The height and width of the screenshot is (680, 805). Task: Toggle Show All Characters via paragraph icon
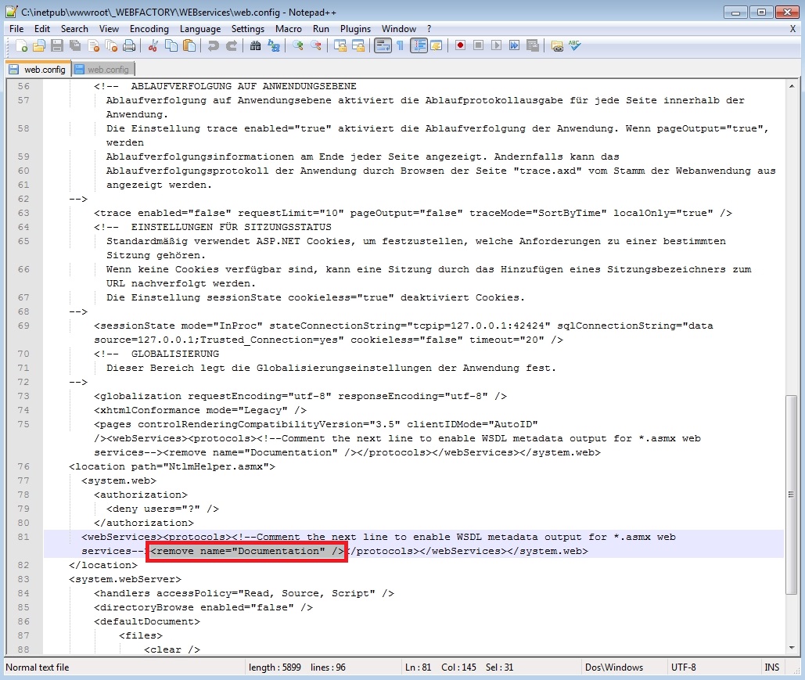point(400,45)
